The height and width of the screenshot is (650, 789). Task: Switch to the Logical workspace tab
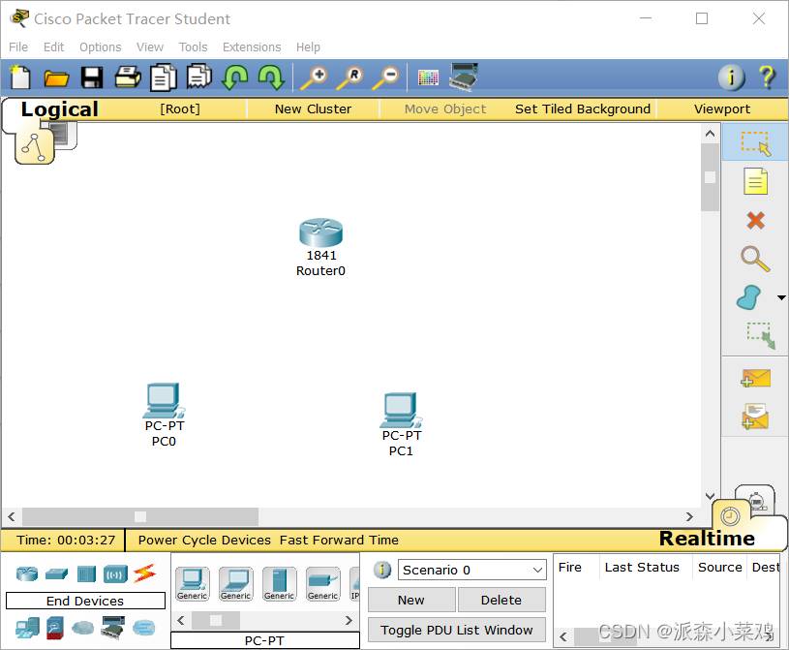click(59, 109)
